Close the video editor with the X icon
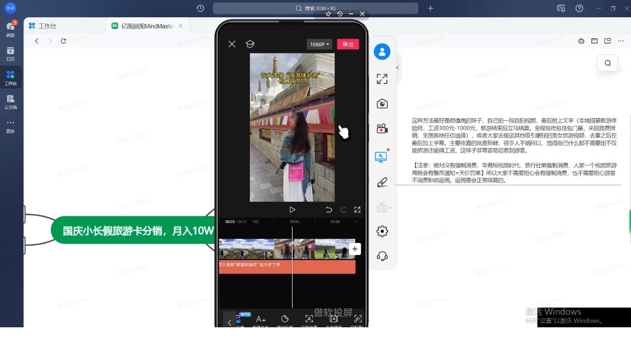This screenshot has width=631, height=339. click(232, 44)
